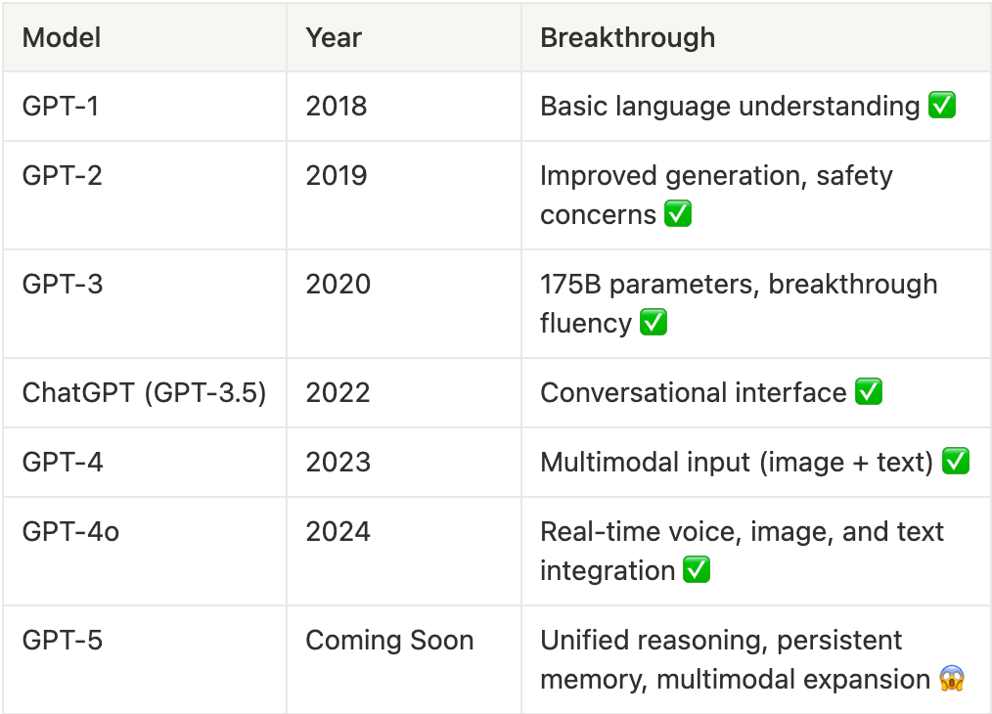This screenshot has height=714, width=992.
Task: Click the green checkmark after safety concerns
Action: point(678,214)
